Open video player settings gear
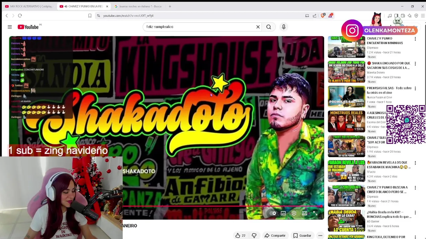This screenshot has height=239, width=426. click(294, 213)
